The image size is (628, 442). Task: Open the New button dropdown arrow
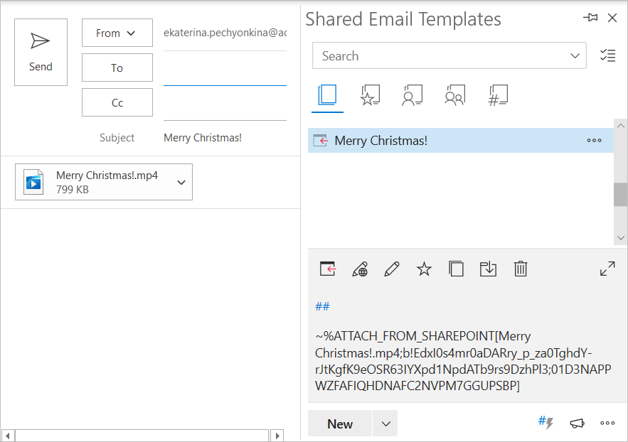(x=385, y=423)
